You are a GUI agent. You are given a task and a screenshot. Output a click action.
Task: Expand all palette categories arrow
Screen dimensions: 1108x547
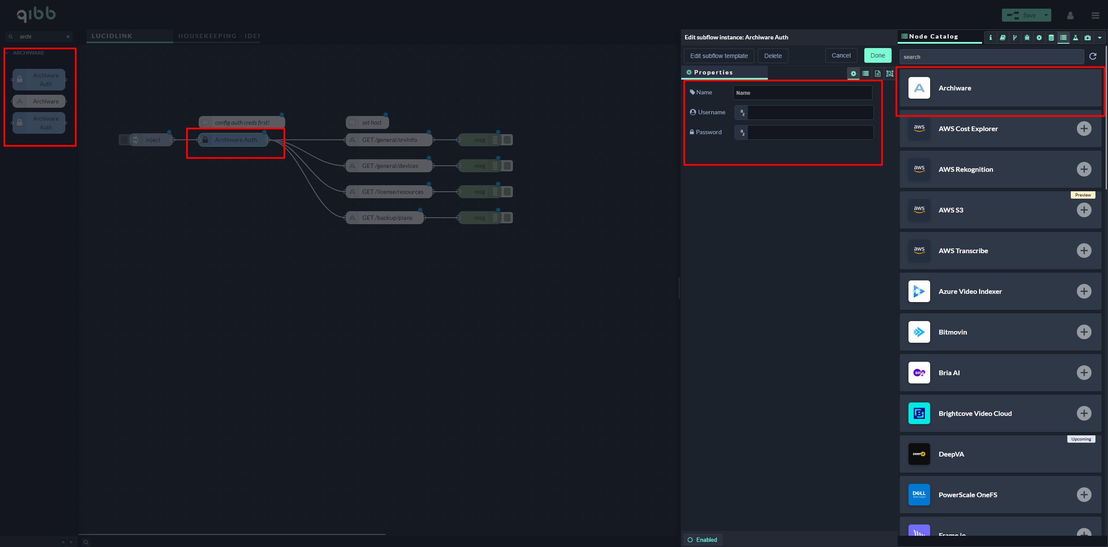(x=71, y=542)
